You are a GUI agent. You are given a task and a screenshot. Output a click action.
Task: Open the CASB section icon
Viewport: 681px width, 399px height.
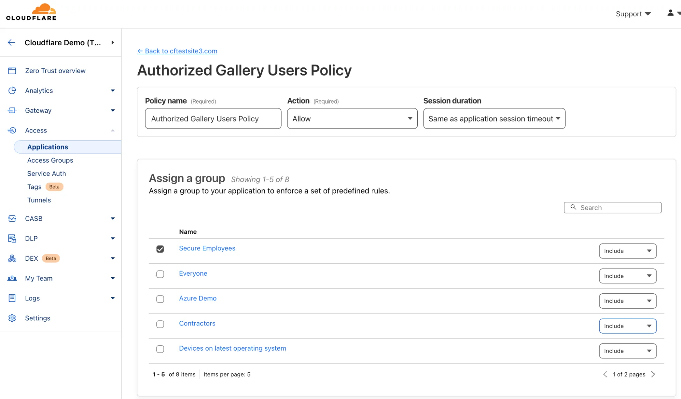(x=12, y=218)
